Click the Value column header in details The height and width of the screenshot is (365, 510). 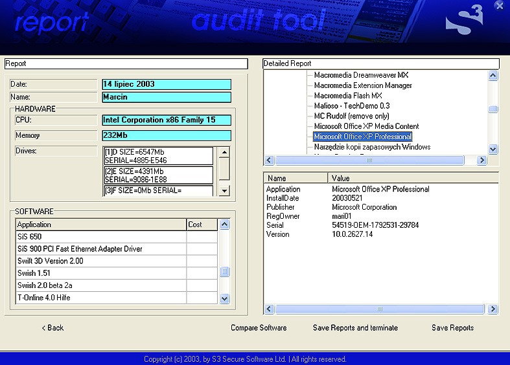pos(413,178)
